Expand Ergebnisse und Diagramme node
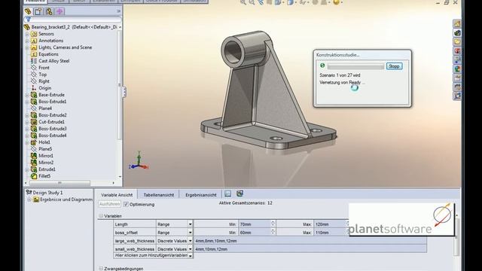This screenshot has width=482, height=271. click(29, 199)
